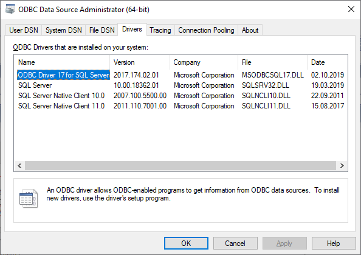Sort by the Version column header
Viewport: 361px width, 255px height.
point(140,62)
